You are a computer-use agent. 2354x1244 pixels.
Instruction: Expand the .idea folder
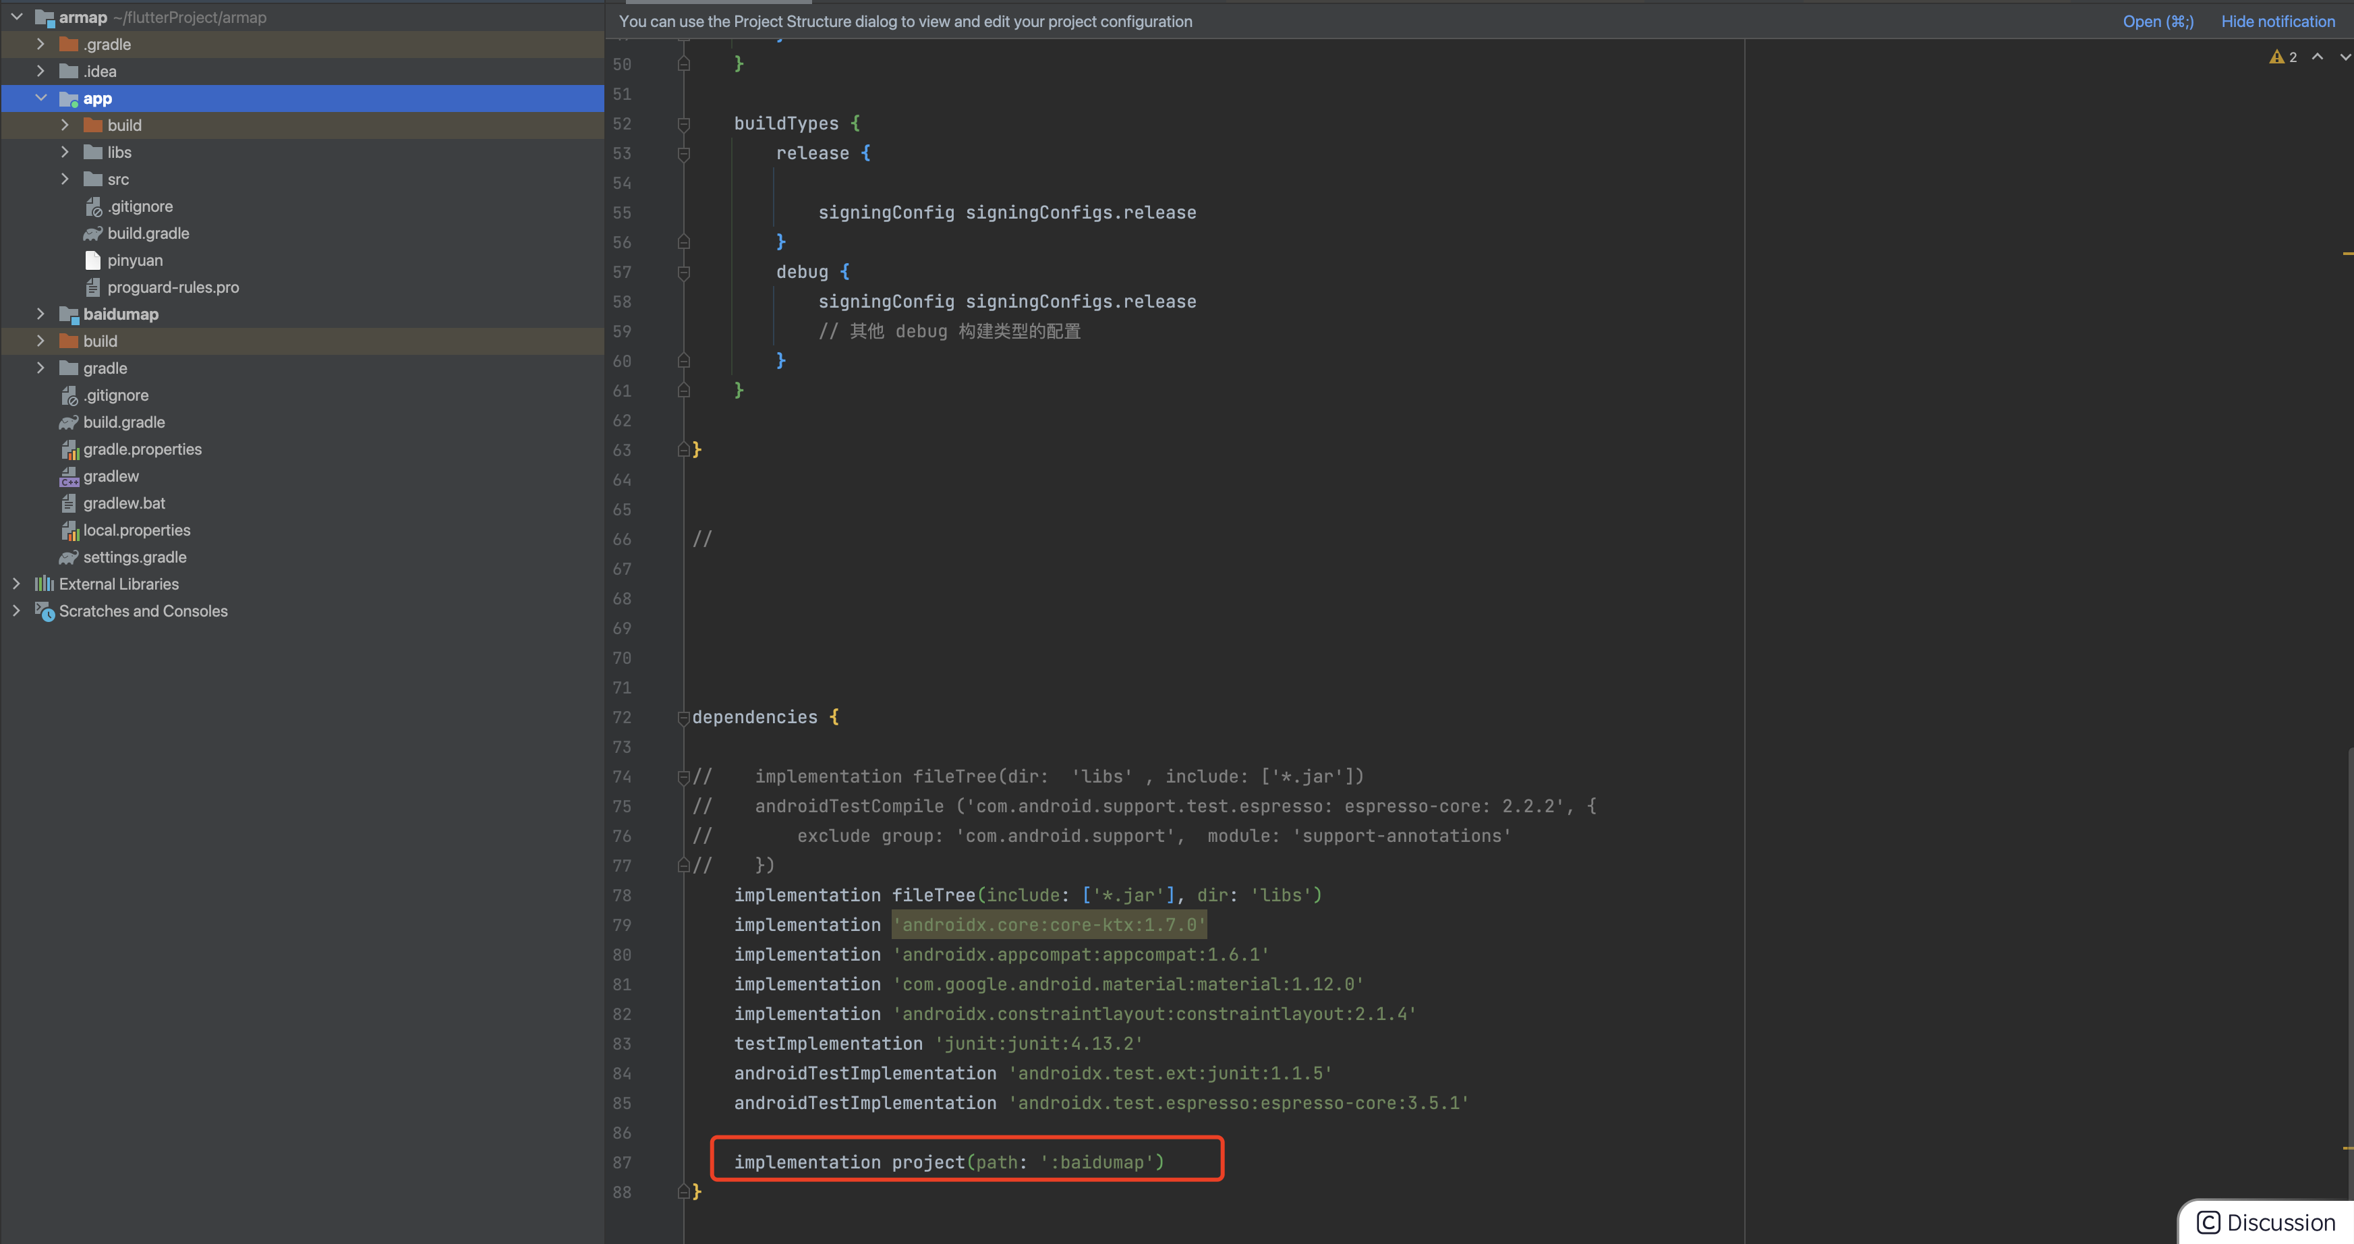pyautogui.click(x=40, y=70)
